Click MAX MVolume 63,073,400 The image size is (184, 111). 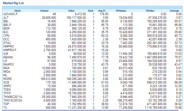pos(126,68)
